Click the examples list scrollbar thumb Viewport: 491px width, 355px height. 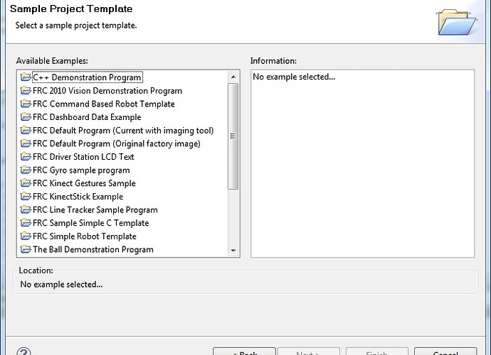233,136
